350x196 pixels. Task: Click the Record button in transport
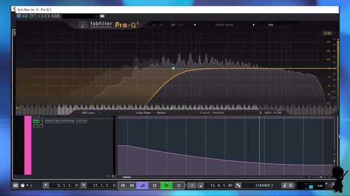coord(179,185)
